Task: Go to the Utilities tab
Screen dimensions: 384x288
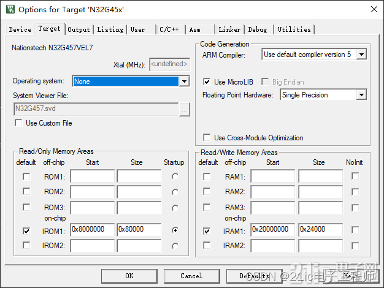Action: [294, 29]
